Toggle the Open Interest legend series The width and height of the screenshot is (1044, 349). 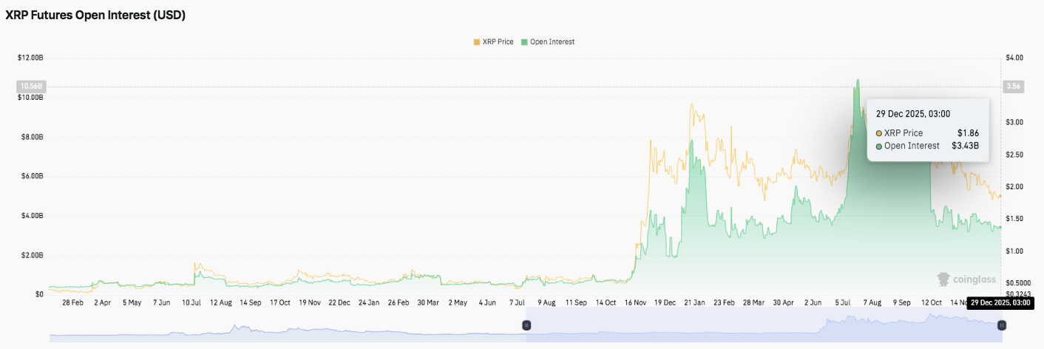click(x=547, y=42)
